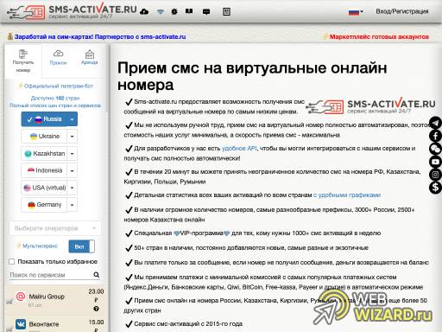
Task: Click the 23.00 price for Mail.ru Group
Action: [96, 291]
